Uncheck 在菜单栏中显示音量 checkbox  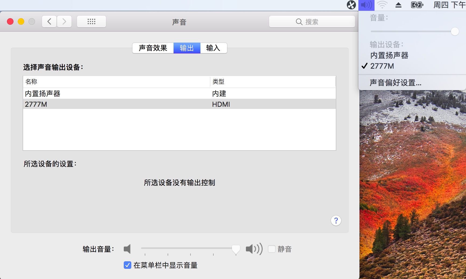(x=128, y=265)
